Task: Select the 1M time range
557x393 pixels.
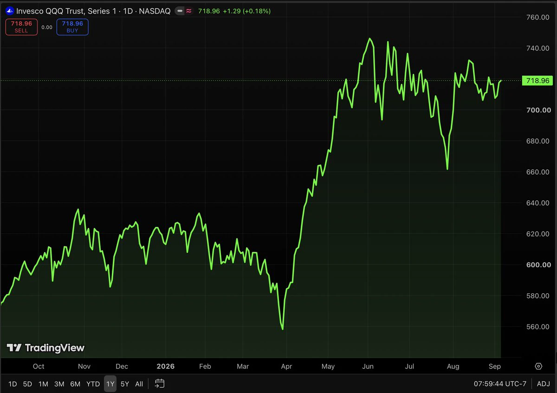Action: [x=43, y=384]
